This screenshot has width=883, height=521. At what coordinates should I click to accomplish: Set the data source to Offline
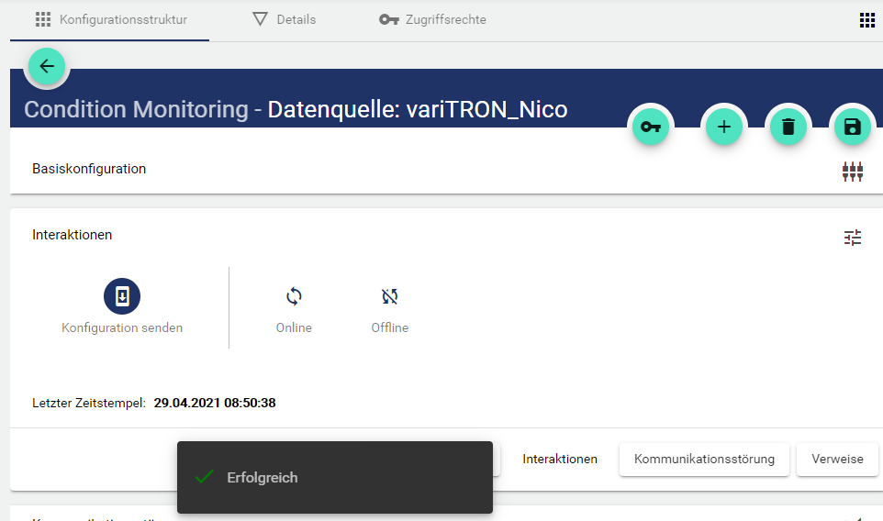(390, 296)
